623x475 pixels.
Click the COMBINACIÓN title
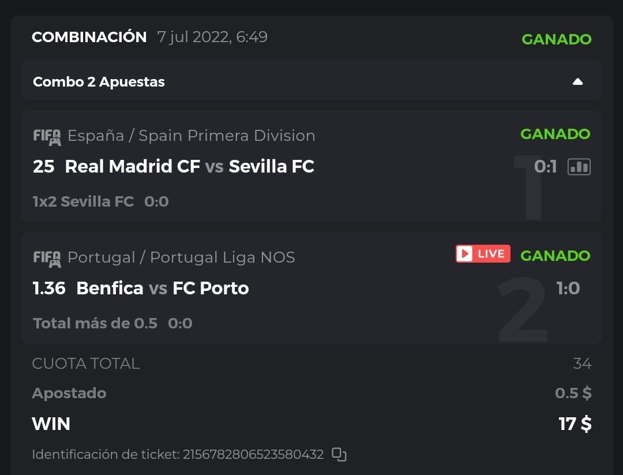tap(89, 37)
